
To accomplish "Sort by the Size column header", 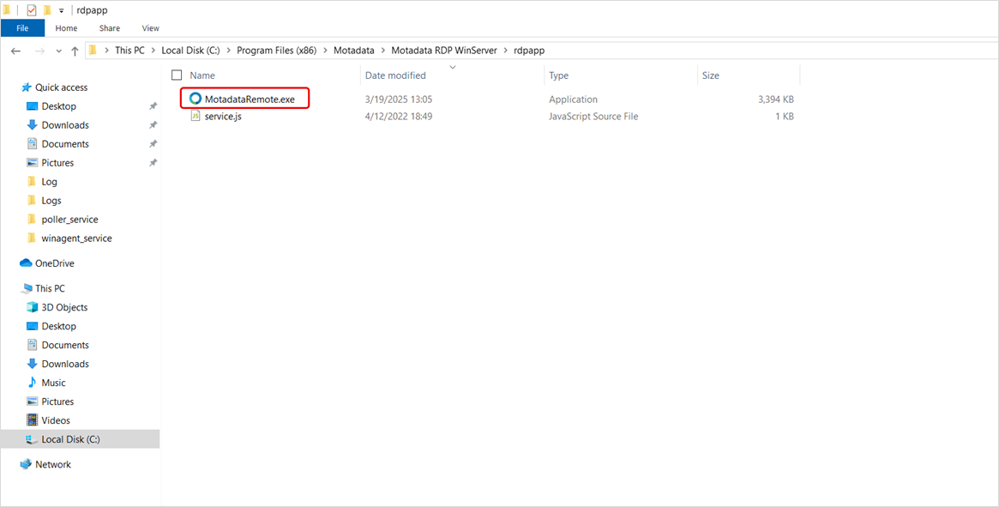I will pos(710,75).
